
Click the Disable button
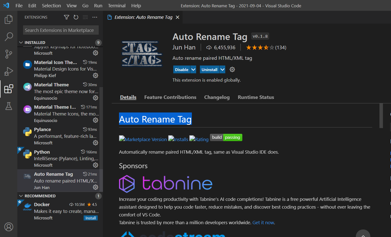tap(182, 70)
